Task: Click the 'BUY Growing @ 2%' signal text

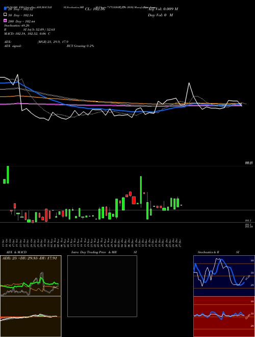Action: point(80,46)
